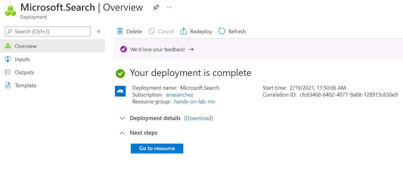
Task: Click the green deployment complete checkmark
Action: (120, 73)
